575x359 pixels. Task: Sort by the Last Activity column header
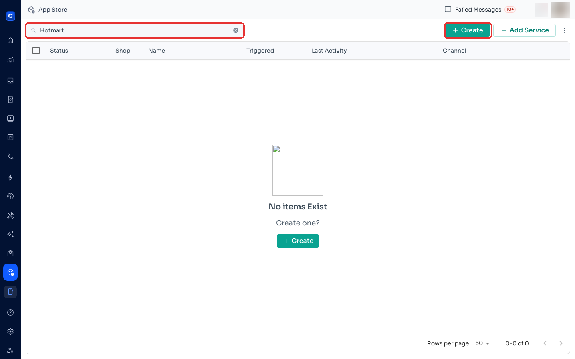point(329,51)
